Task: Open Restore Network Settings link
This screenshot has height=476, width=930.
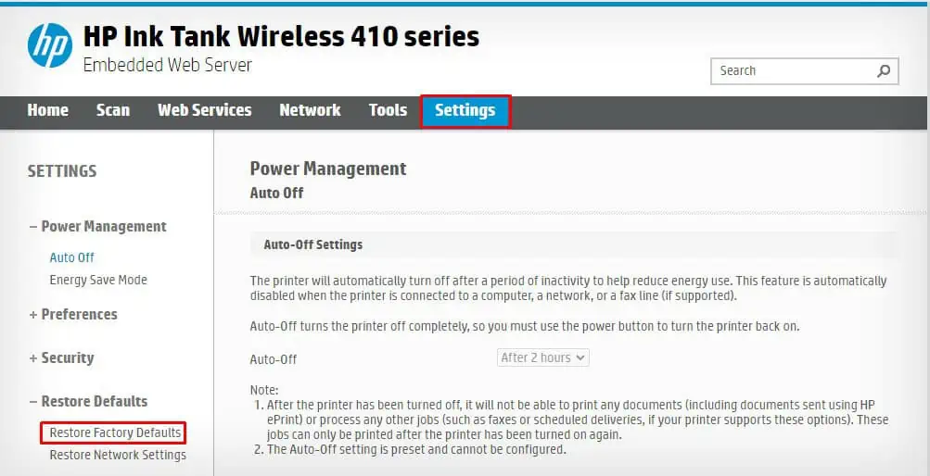Action: pos(118,455)
